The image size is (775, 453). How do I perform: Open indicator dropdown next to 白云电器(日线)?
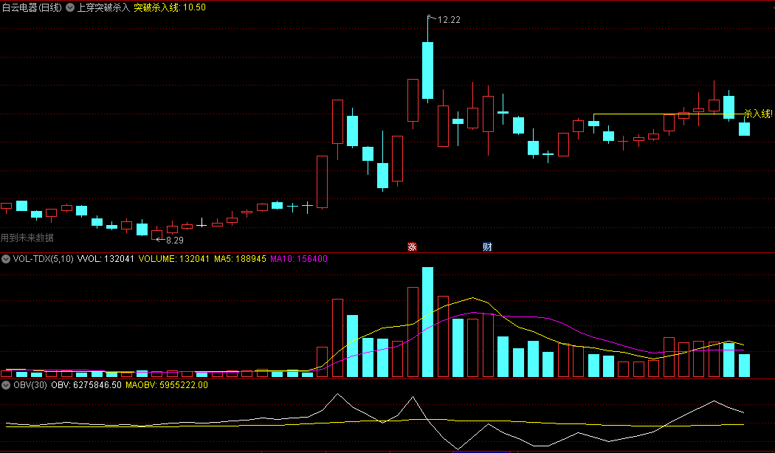(70, 7)
